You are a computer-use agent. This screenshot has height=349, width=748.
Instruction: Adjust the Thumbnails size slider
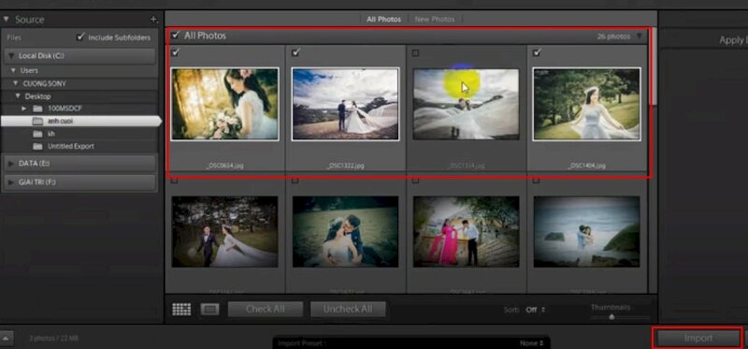click(611, 317)
